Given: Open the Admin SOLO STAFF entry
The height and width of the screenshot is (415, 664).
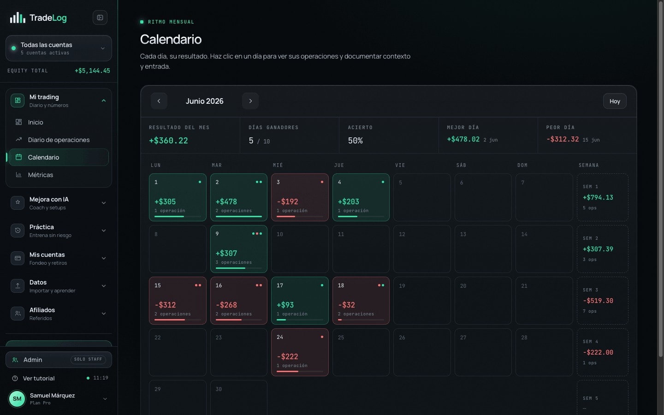Looking at the screenshot, I should tap(59, 360).
